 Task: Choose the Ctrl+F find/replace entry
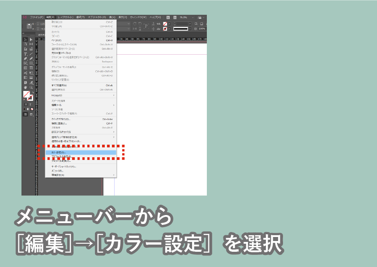81,123
